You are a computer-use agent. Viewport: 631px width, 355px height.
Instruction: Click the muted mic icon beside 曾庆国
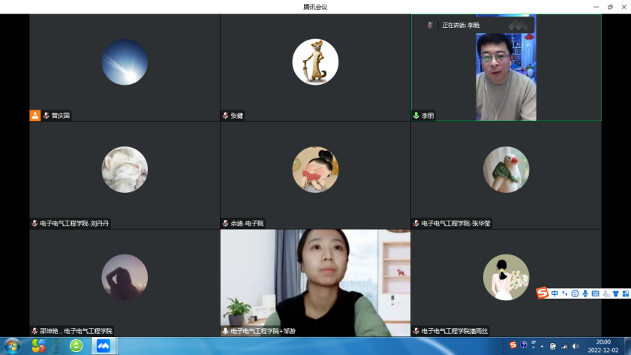coord(46,116)
